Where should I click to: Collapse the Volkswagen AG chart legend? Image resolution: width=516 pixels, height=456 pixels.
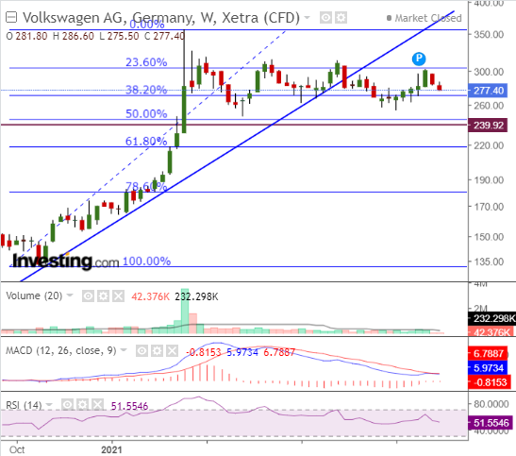(11, 17)
